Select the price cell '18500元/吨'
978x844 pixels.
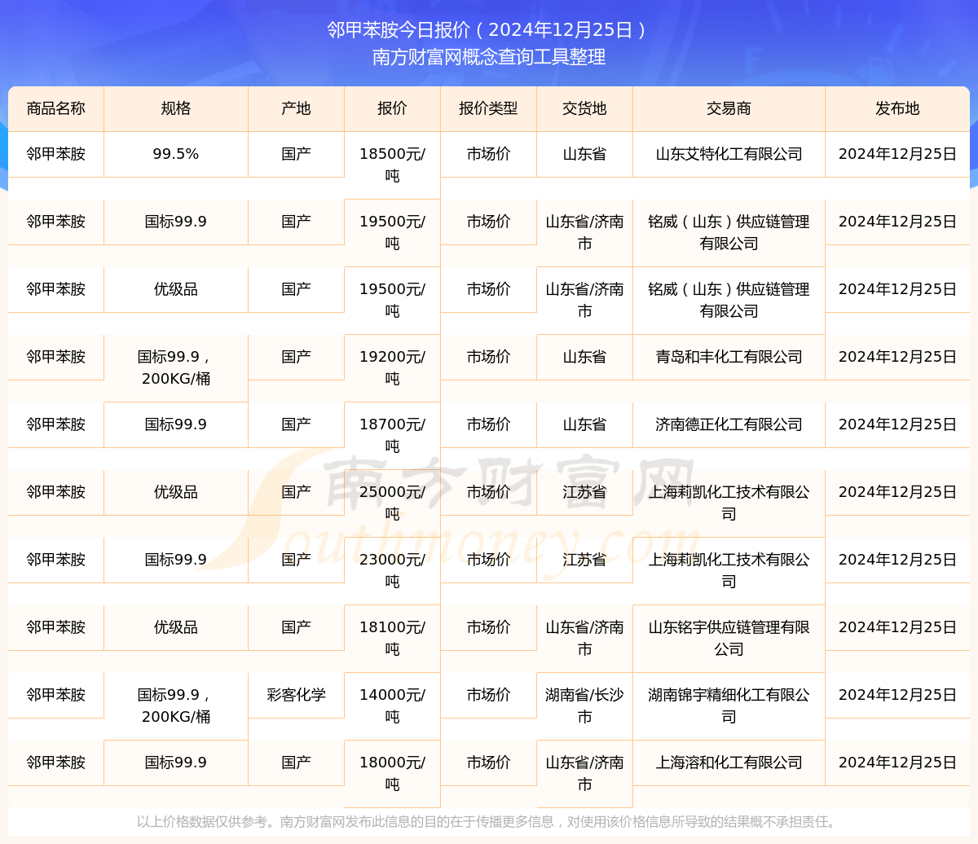pos(392,165)
